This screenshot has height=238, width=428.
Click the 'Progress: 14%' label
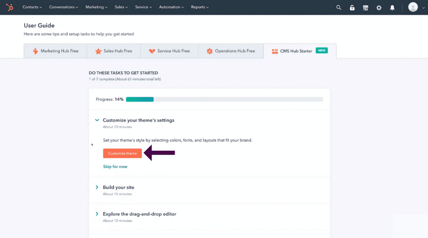point(110,99)
